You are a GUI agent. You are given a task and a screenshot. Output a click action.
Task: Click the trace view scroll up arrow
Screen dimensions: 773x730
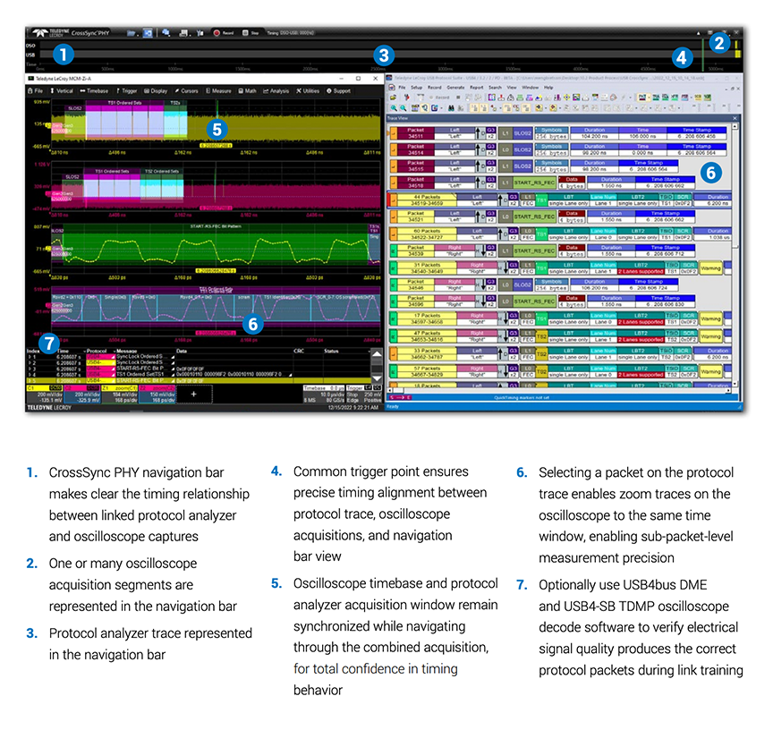pos(735,127)
